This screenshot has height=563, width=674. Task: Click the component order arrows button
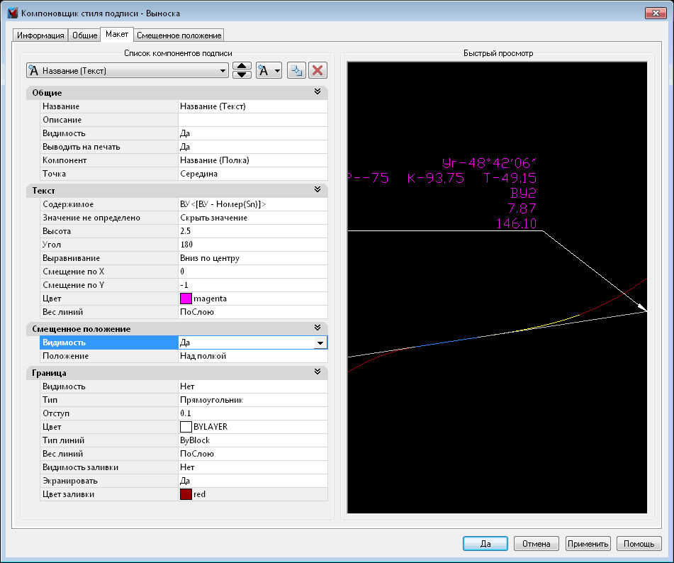(x=242, y=70)
